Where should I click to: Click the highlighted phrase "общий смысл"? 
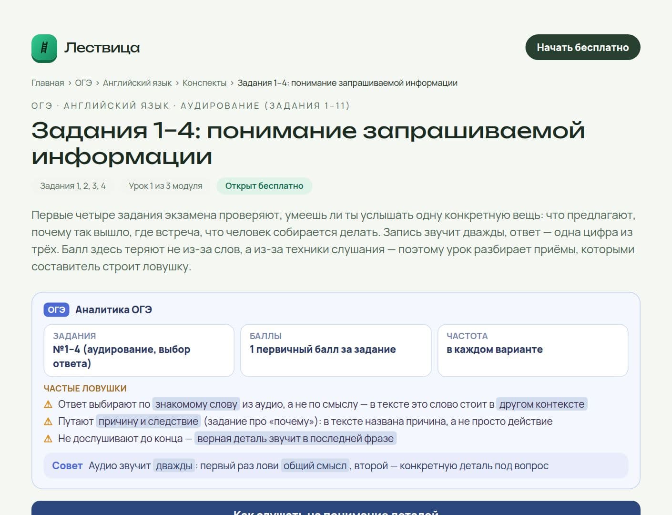coord(315,466)
